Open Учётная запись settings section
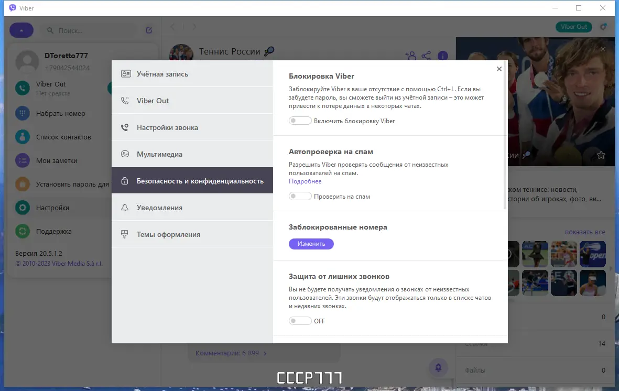 pyautogui.click(x=192, y=74)
